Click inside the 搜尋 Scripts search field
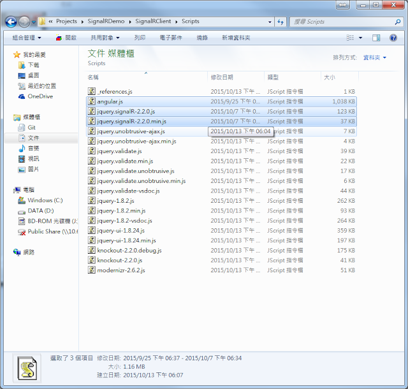This screenshot has height=389, width=408. 342,22
